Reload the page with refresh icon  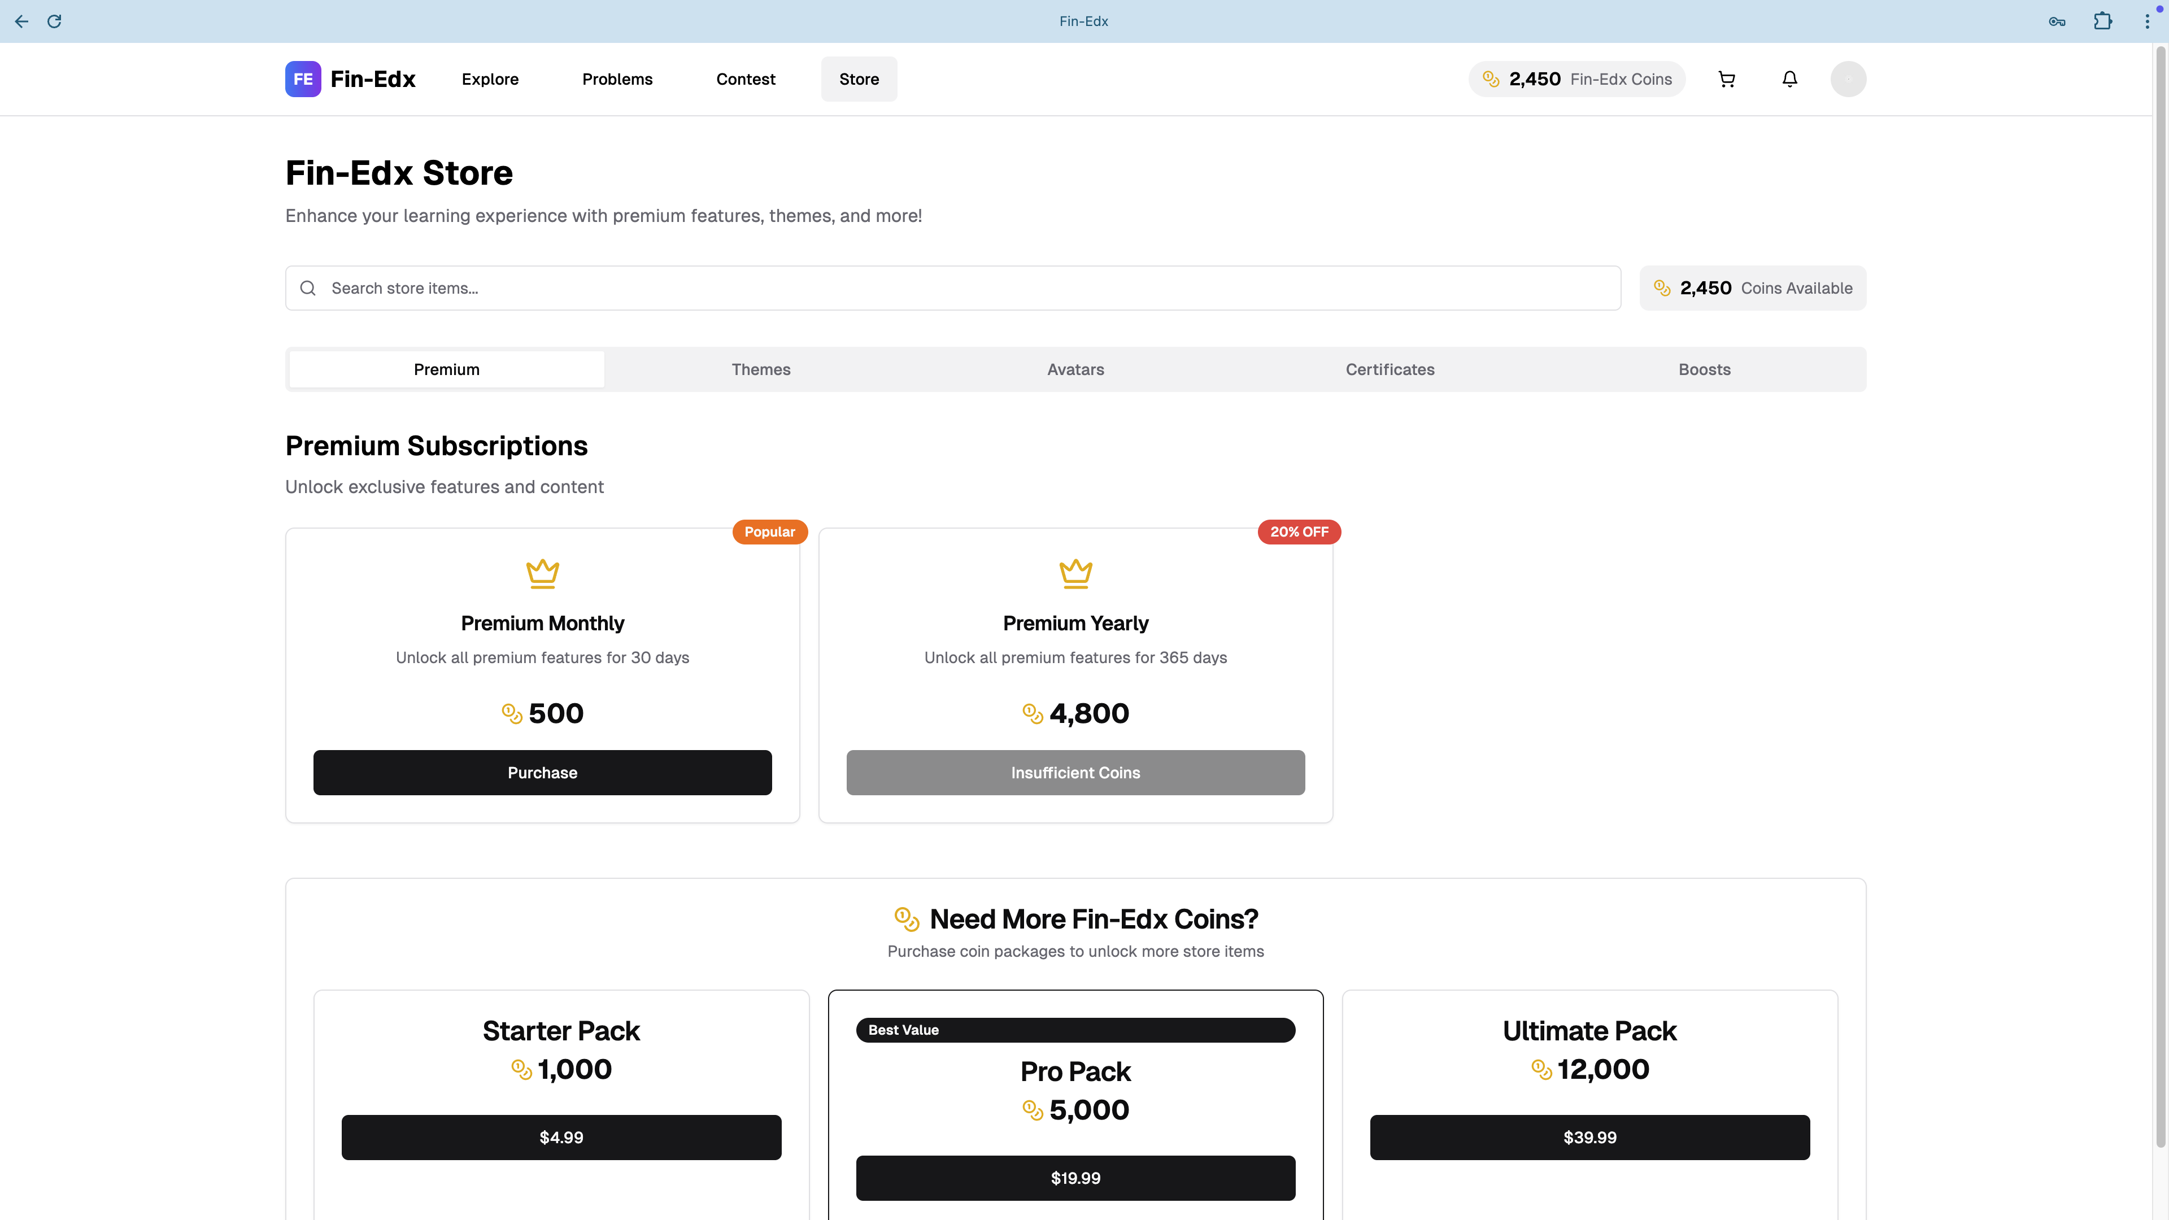pyautogui.click(x=55, y=21)
